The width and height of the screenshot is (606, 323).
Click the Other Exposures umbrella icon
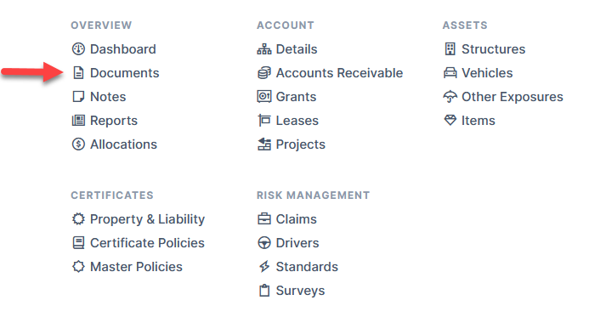pyautogui.click(x=450, y=97)
